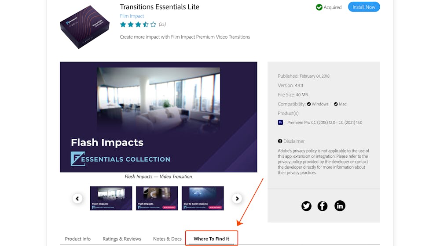Image resolution: width=440 pixels, height=246 pixels.
Task: Share on Twitter icon
Action: tap(306, 206)
